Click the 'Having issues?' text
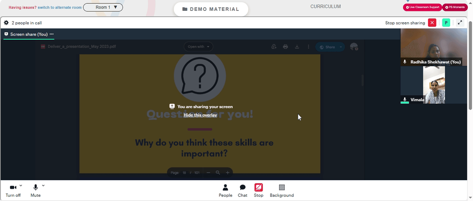Screen dimensions: 473x201 coord(23,7)
